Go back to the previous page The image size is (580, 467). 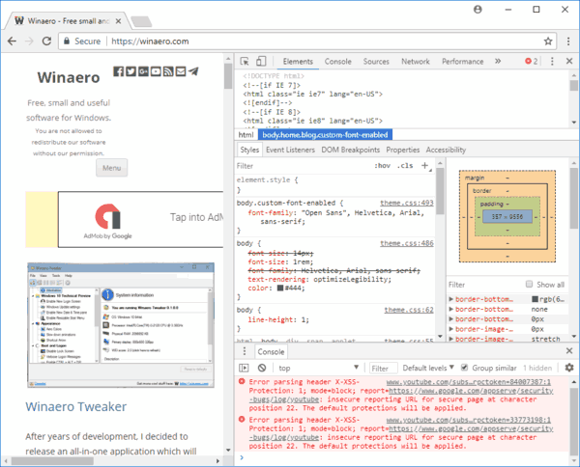click(x=12, y=41)
